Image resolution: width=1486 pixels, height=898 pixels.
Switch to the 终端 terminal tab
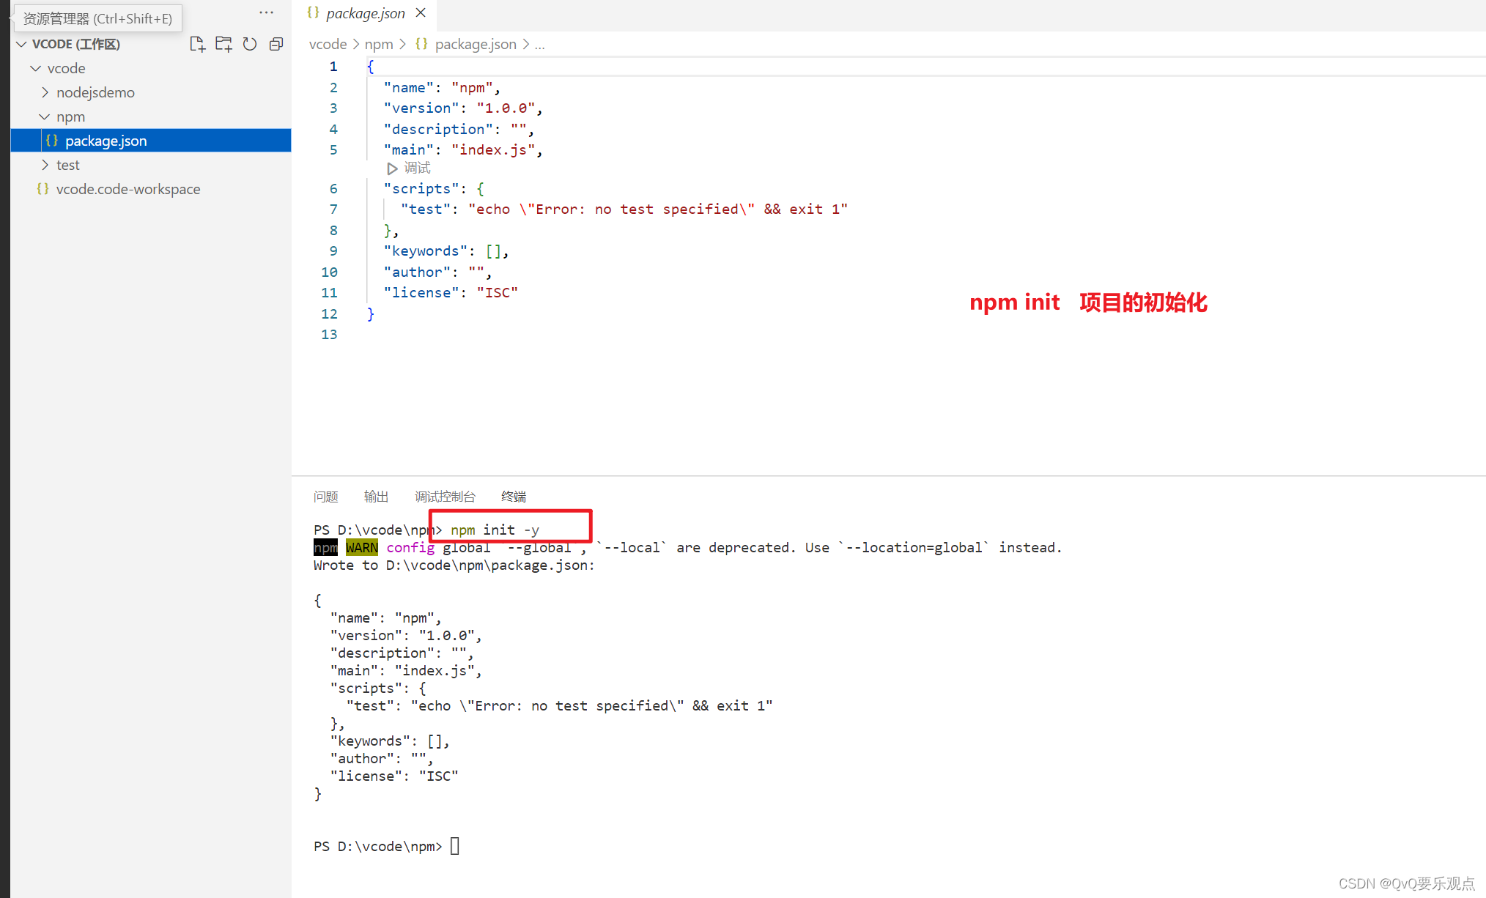[x=514, y=497]
